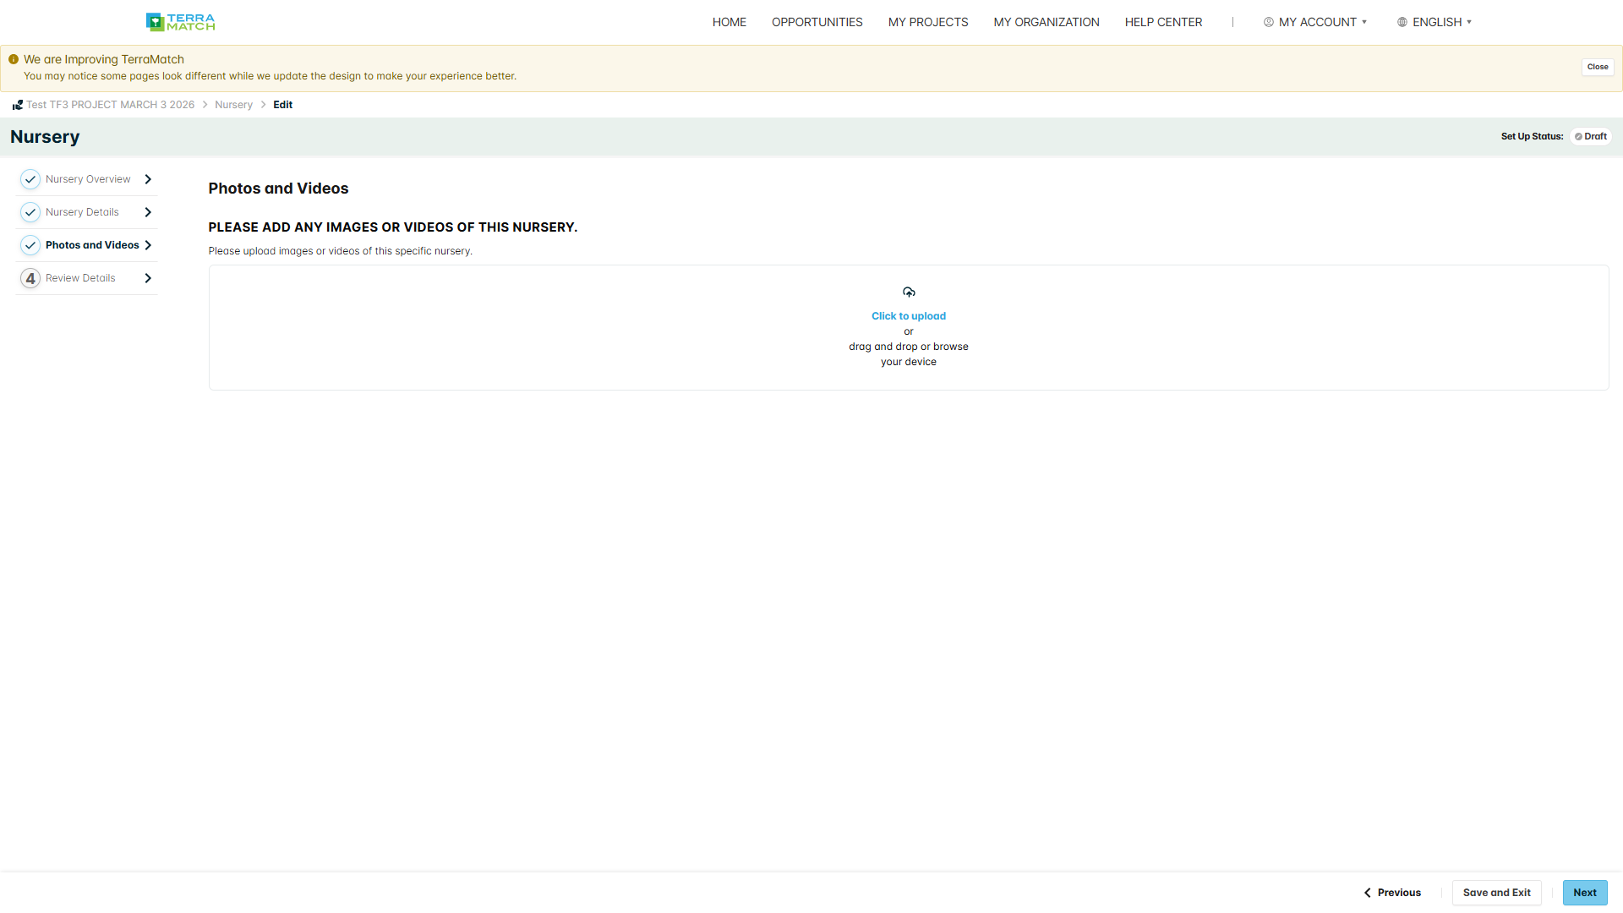1623x913 pixels.
Task: Click the TerraMatch logo
Action: click(x=180, y=22)
